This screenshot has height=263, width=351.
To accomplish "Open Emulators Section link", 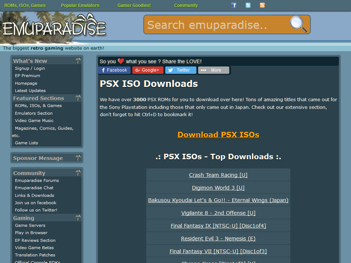I will [34, 113].
